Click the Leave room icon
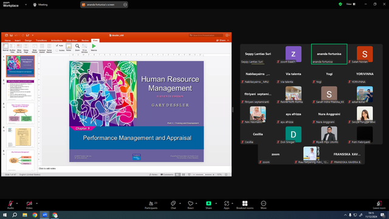 point(379,203)
